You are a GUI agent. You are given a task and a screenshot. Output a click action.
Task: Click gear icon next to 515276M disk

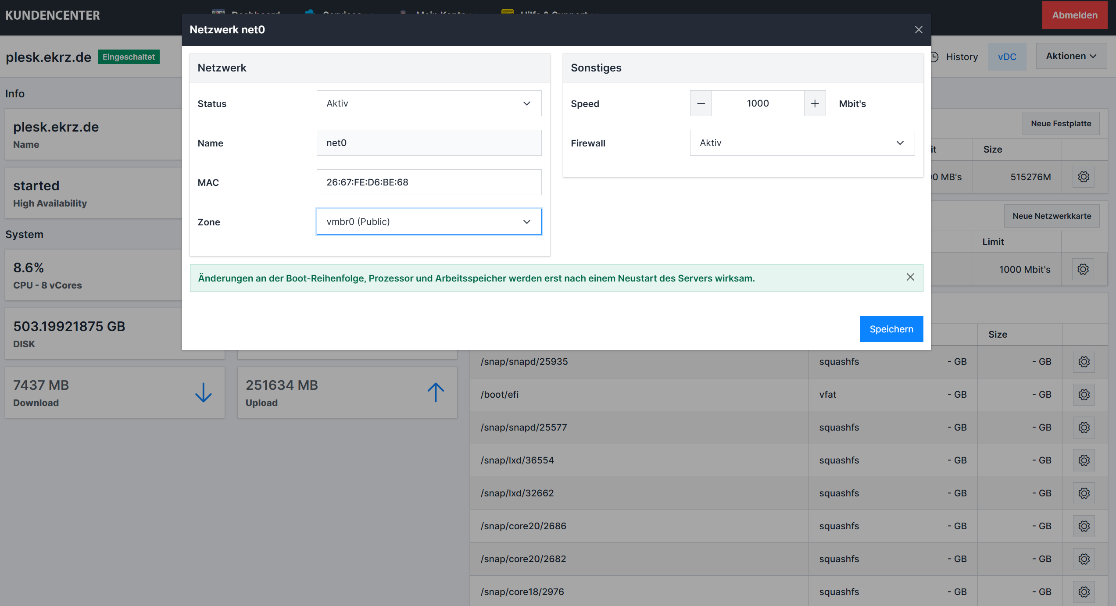point(1084,177)
